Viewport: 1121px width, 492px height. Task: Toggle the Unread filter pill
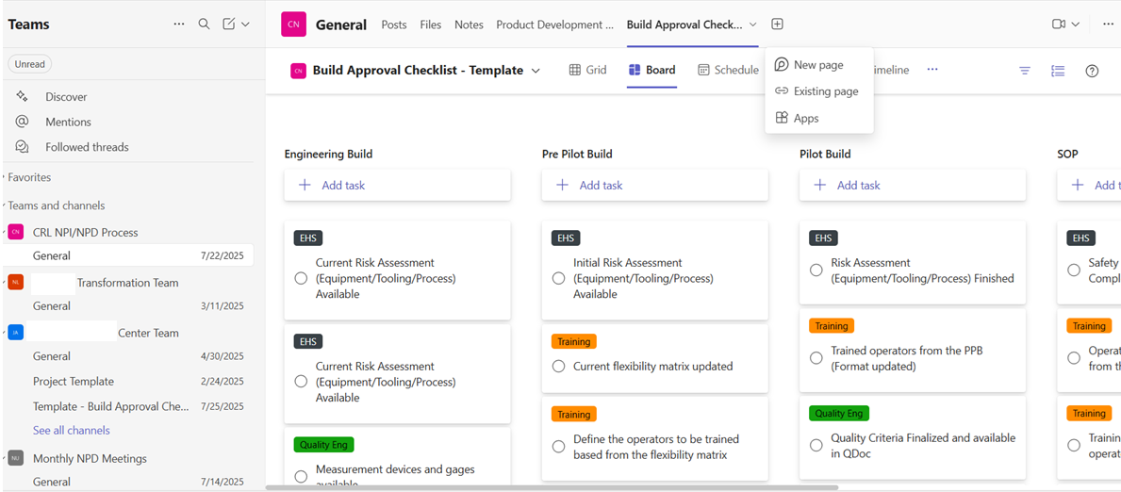[x=30, y=64]
